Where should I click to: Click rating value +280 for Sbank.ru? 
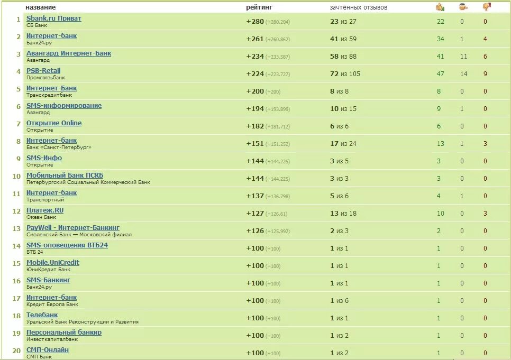coord(255,22)
